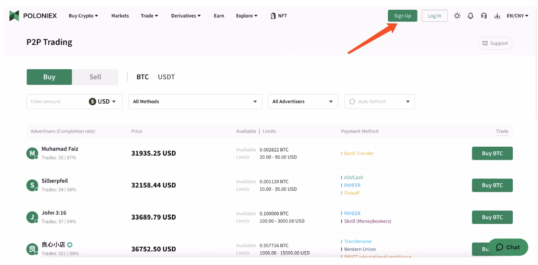Screen dimensions: 538x265
Task: Click Buy BTC for Muhamad Faiz
Action: click(x=492, y=153)
